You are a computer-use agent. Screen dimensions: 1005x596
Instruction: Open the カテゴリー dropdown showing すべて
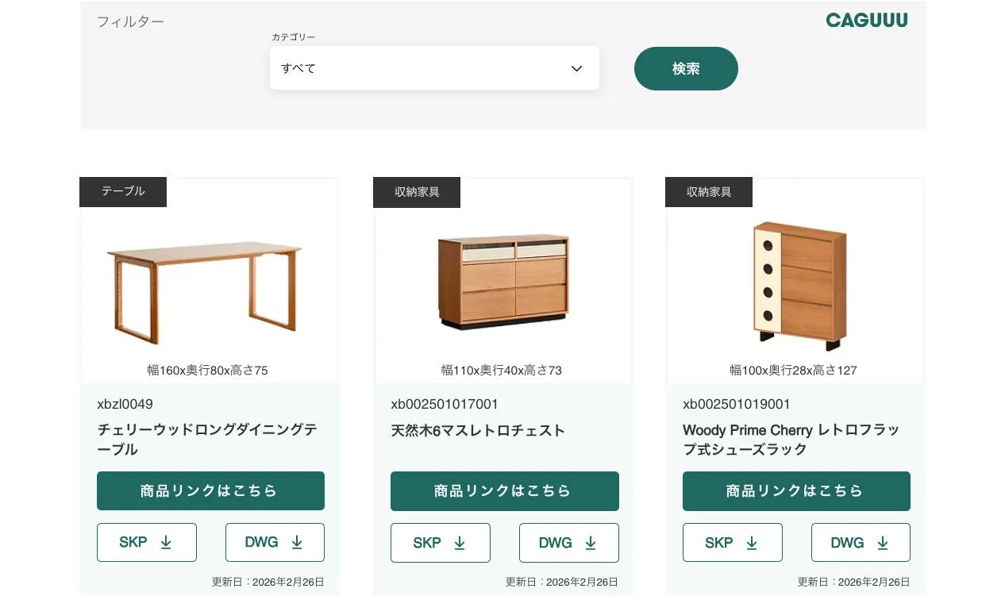click(434, 68)
